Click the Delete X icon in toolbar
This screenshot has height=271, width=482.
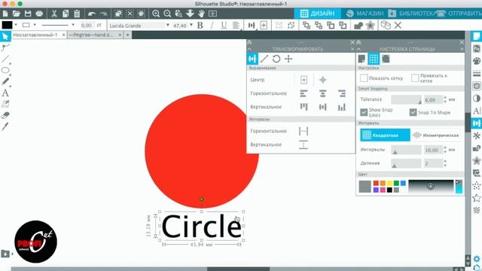pyautogui.click(x=398, y=25)
